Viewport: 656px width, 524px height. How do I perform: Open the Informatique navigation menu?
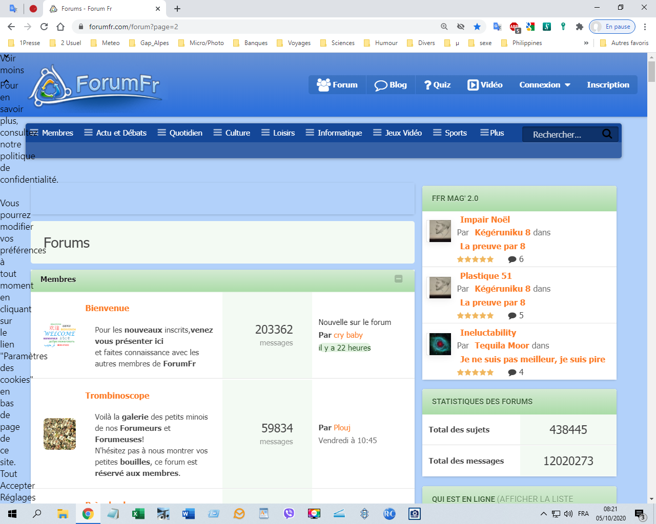pos(334,133)
